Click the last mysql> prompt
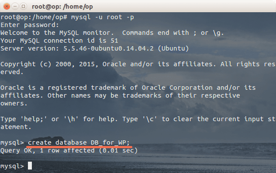 (x=12, y=166)
